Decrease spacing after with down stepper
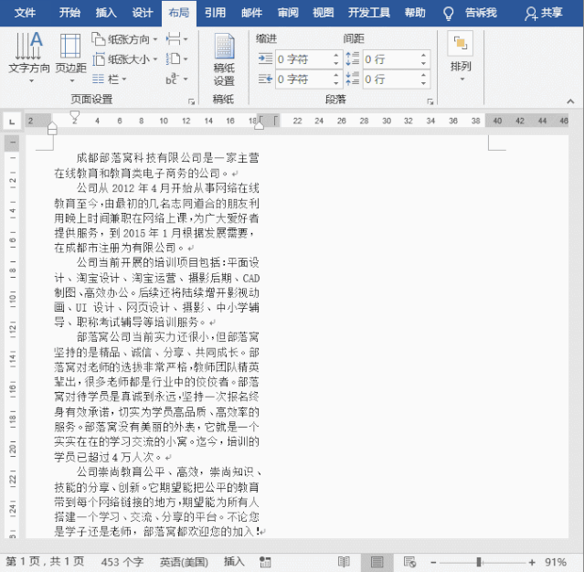The width and height of the screenshot is (584, 572). point(423,83)
